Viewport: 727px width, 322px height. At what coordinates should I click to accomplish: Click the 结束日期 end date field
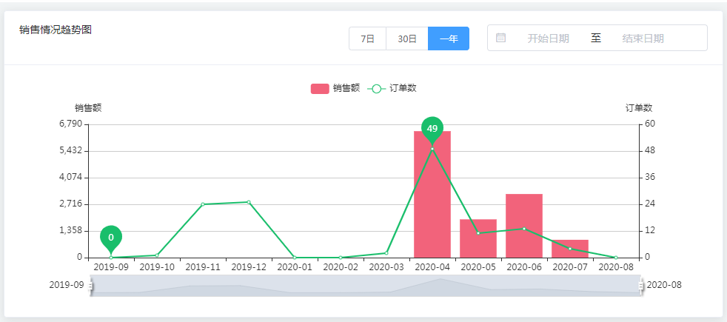(643, 38)
